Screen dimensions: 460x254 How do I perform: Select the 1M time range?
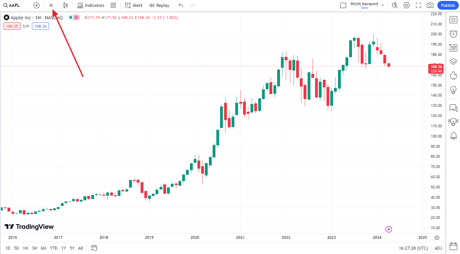(x=25, y=248)
